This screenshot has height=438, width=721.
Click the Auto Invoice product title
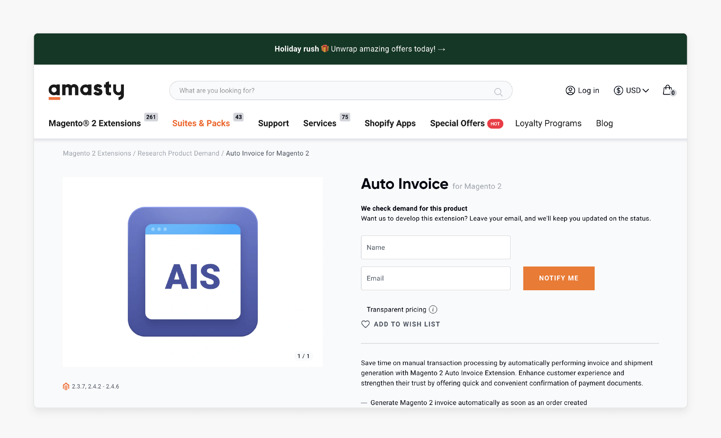tap(405, 184)
